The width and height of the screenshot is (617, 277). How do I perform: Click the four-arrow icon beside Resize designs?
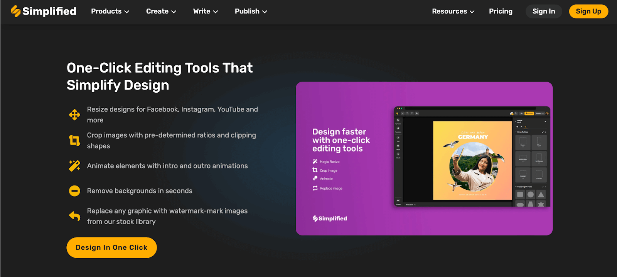pos(74,115)
